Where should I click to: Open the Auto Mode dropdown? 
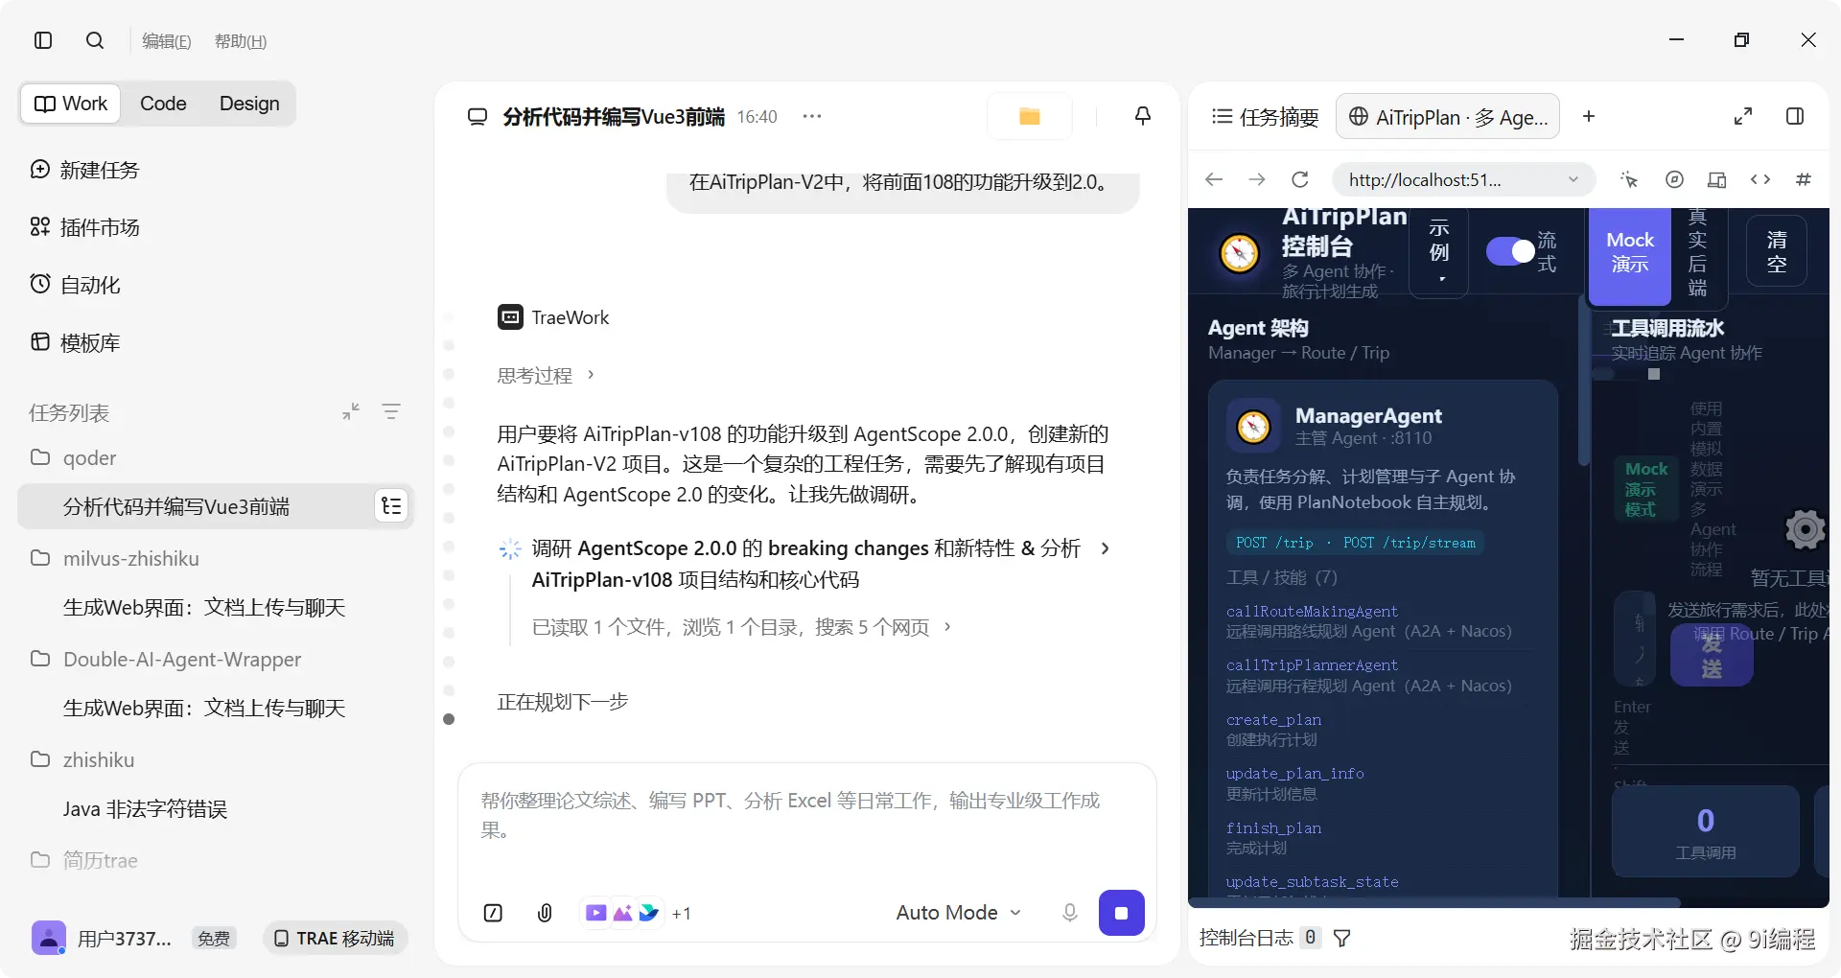click(958, 913)
